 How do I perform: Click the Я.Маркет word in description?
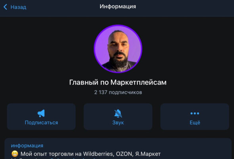pos(148,154)
